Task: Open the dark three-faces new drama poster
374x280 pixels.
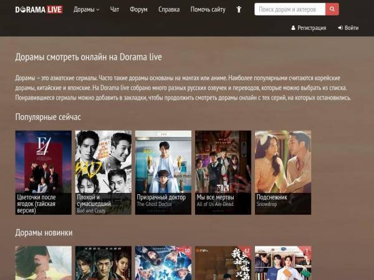Action: tap(103, 263)
